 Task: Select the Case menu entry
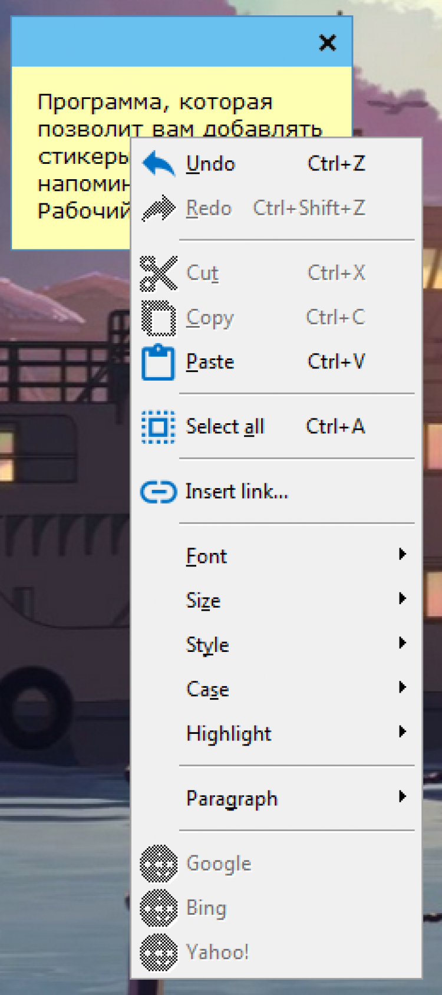tap(207, 688)
